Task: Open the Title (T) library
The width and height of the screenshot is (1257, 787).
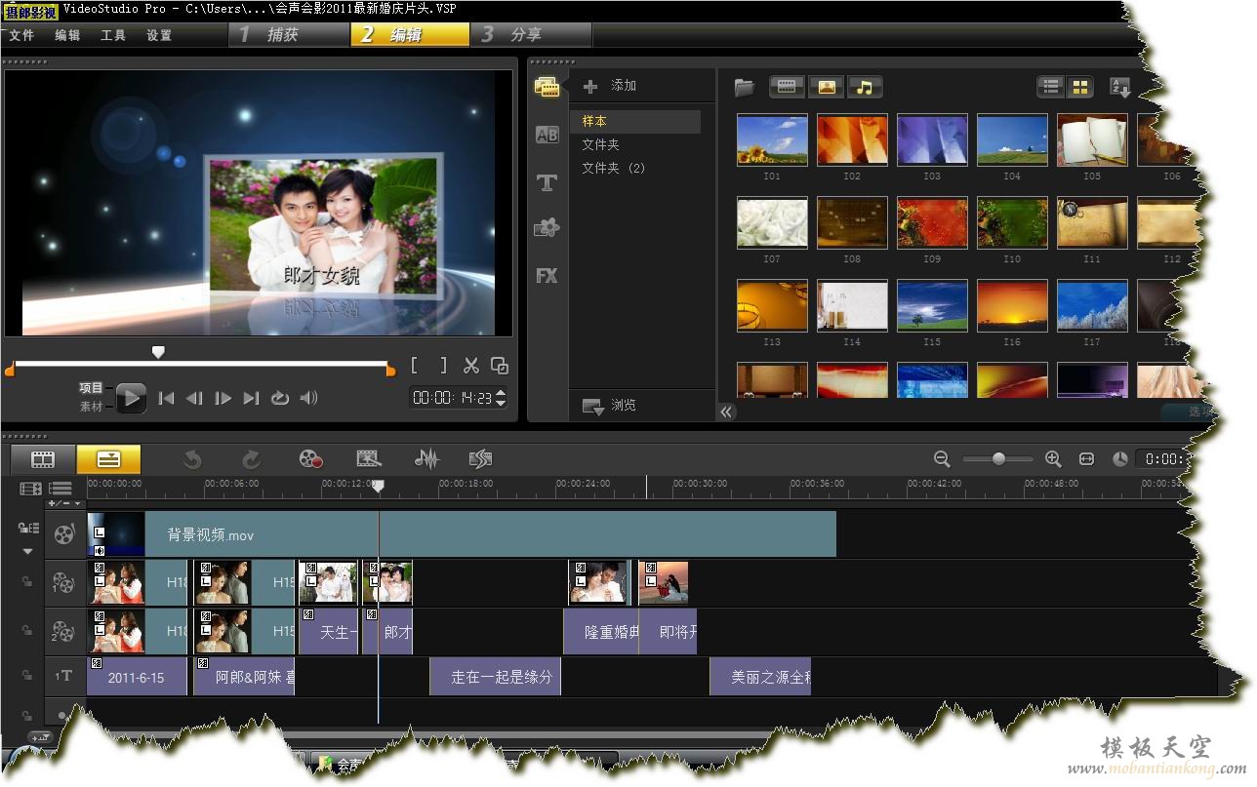Action: [547, 182]
